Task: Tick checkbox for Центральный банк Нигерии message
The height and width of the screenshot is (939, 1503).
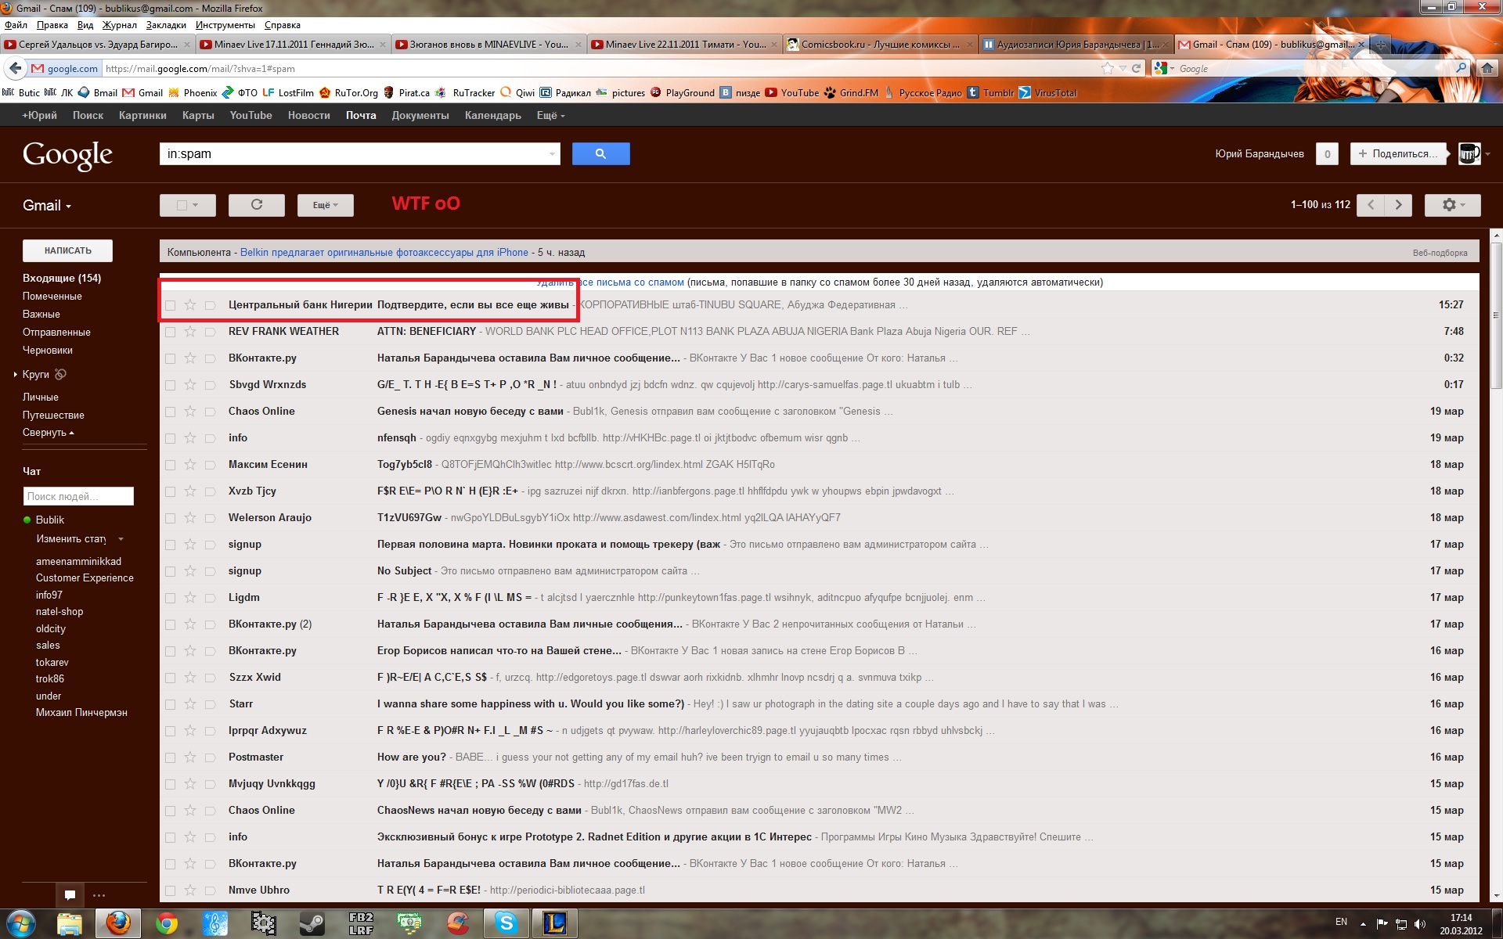Action: (170, 305)
